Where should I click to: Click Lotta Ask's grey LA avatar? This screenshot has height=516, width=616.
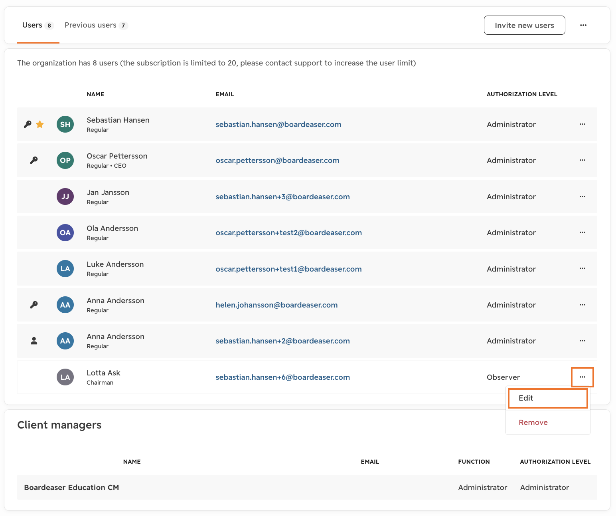(x=65, y=377)
